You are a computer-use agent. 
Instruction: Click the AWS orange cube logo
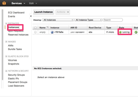tap(4, 3)
